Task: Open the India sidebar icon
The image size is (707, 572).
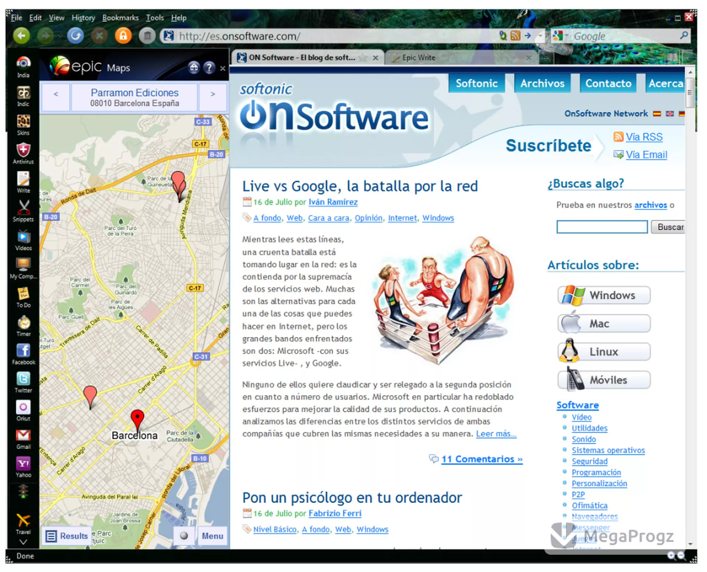Action: coord(23,67)
